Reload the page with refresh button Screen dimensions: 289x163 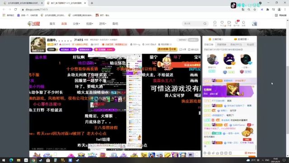(x=15, y=10)
